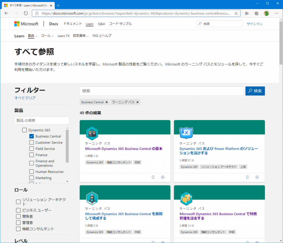Open the browser Settings and more menu
Viewport: 283px width, 243px height.
click(x=276, y=13)
